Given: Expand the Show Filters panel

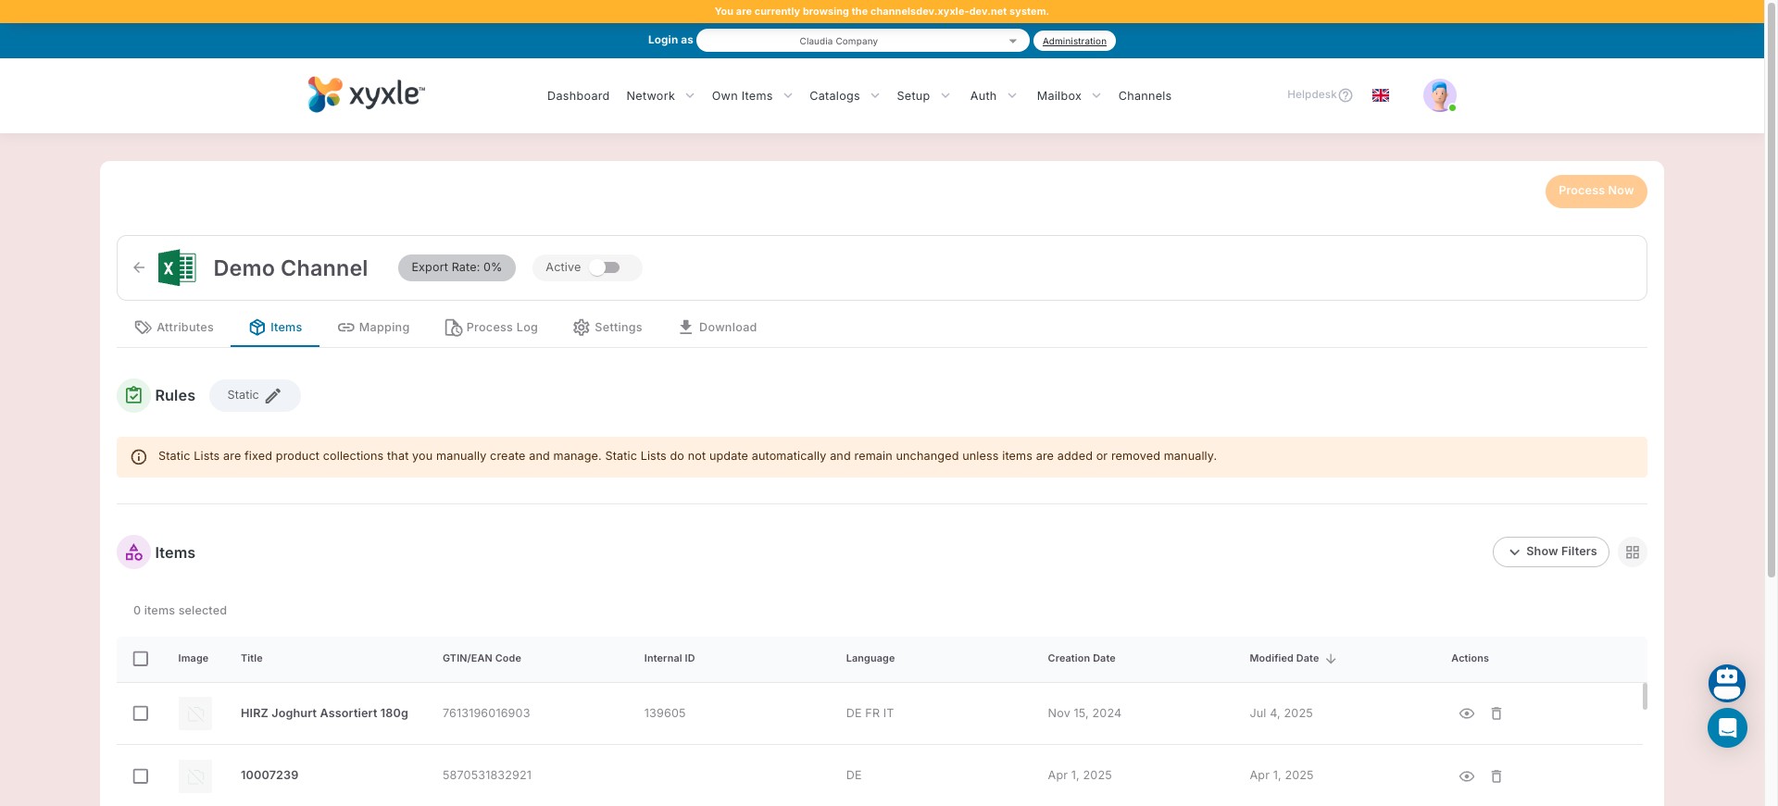Looking at the screenshot, I should coord(1550,552).
